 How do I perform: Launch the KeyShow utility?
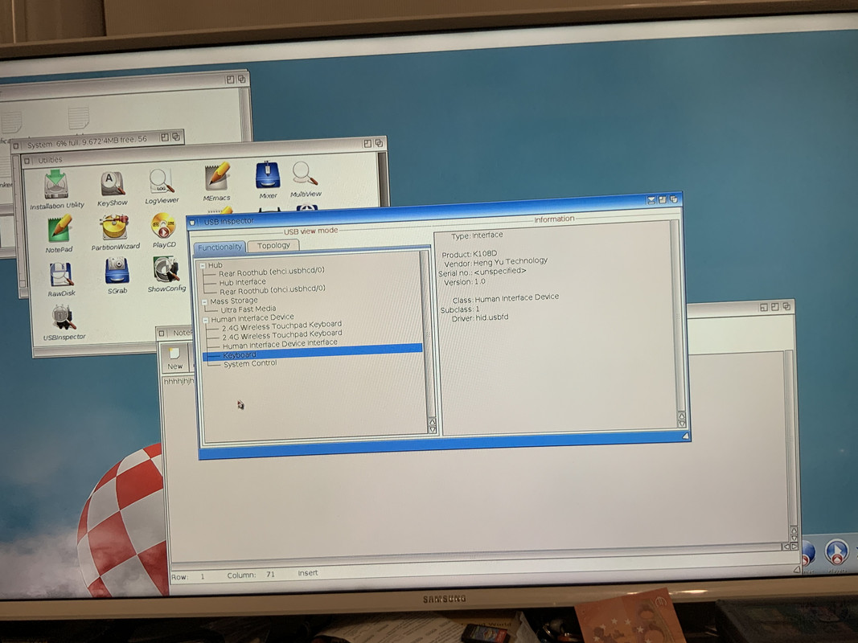pos(112,188)
